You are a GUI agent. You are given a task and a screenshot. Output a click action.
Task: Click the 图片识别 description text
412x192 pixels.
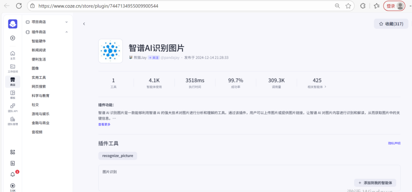point(109,172)
